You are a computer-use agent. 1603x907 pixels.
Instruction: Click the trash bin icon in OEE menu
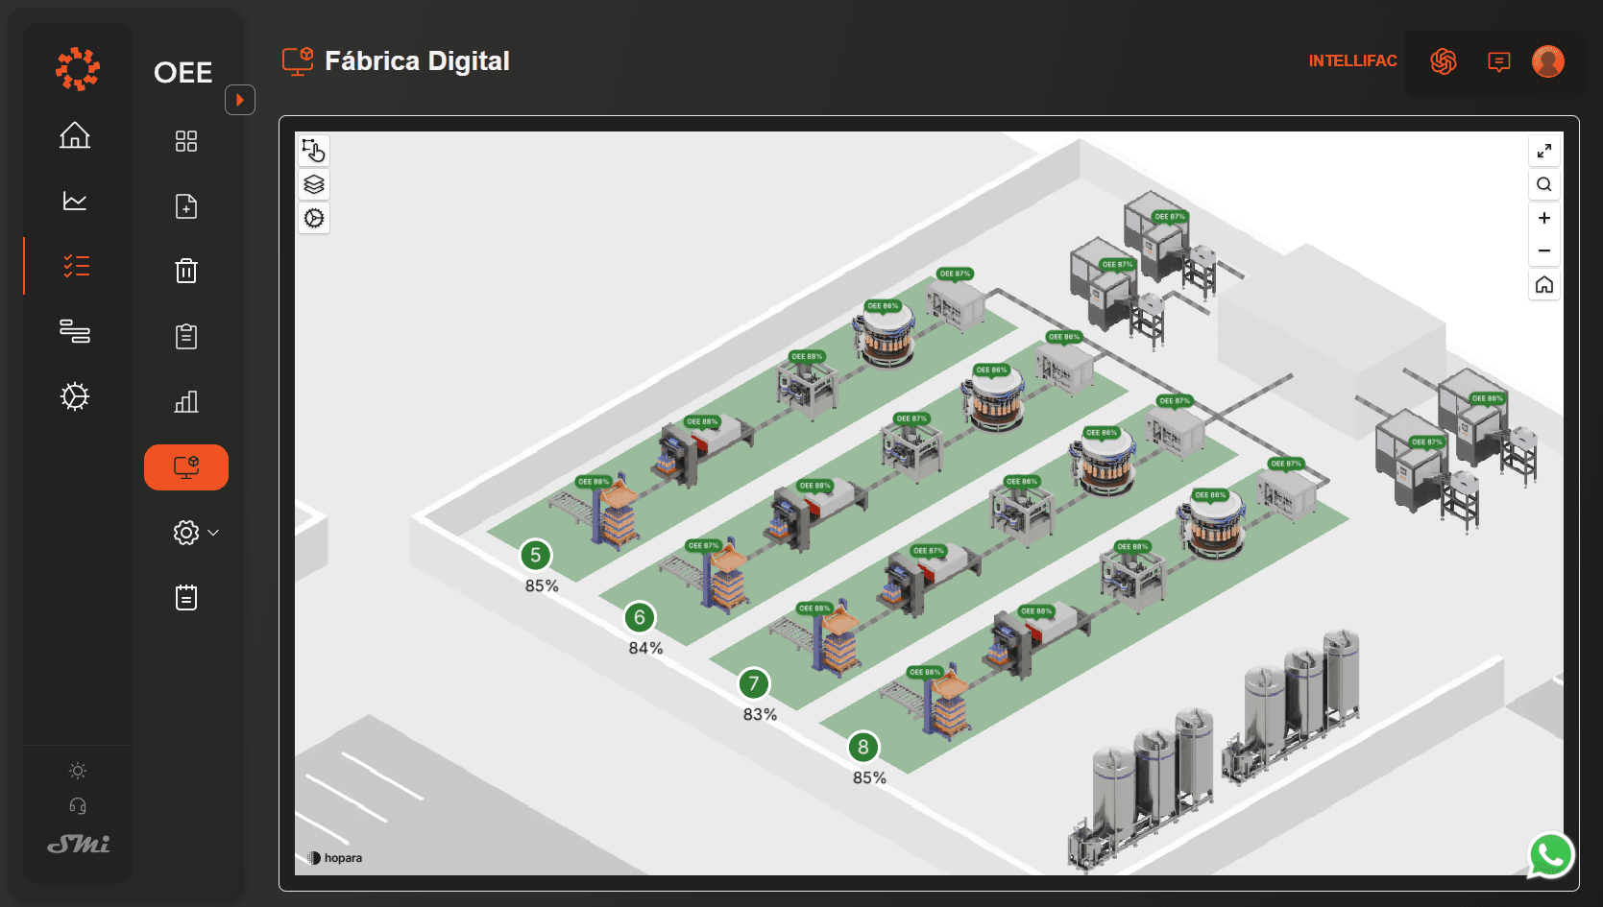coord(186,271)
